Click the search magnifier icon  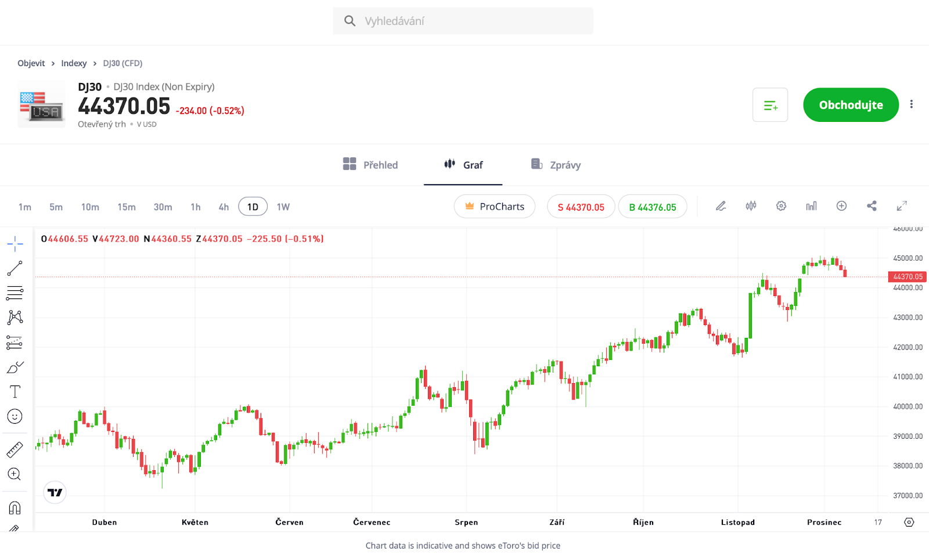coord(350,21)
